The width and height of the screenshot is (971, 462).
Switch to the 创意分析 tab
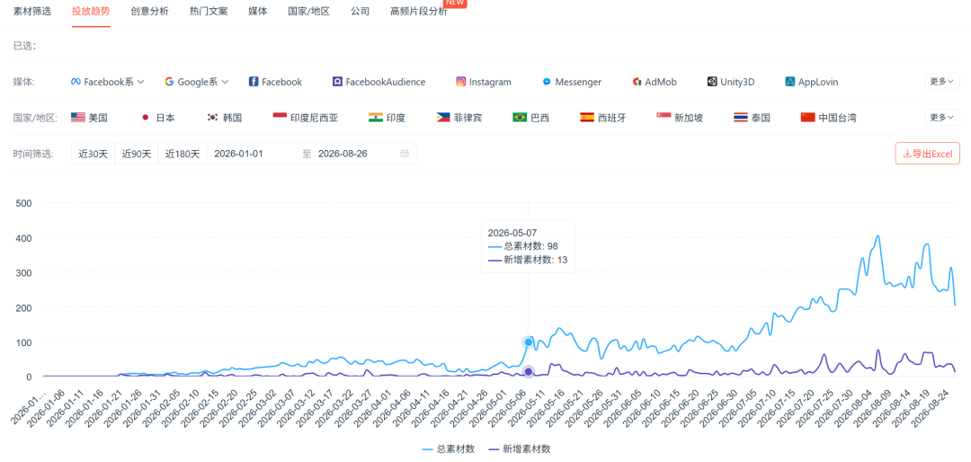150,11
